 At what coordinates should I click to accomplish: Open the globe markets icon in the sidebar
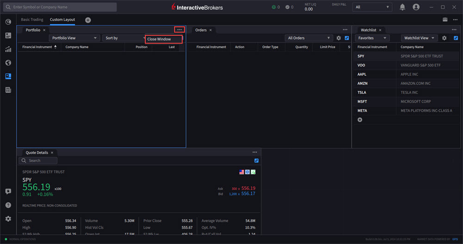pos(8,63)
